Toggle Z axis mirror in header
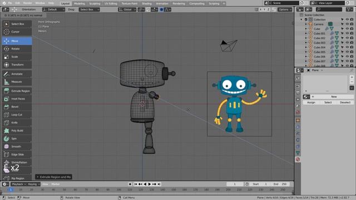356x200 pixels. point(268,9)
